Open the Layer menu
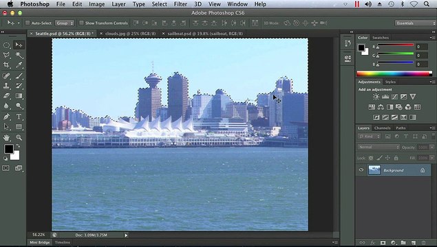 click(118, 4)
